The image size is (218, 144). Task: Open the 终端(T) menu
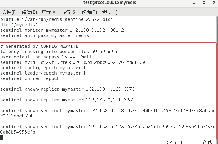(89, 12)
